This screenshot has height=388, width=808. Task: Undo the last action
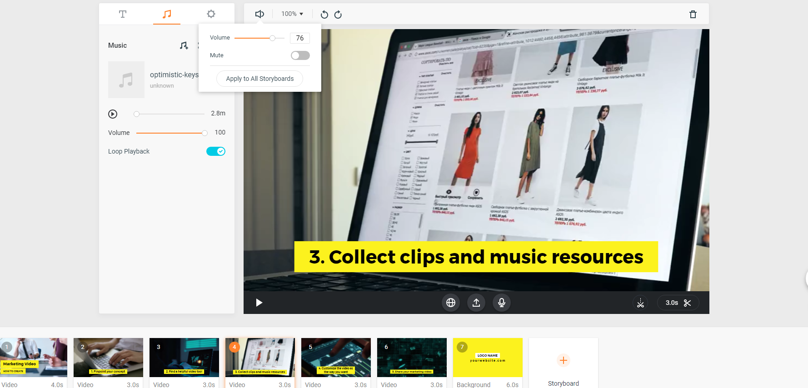pyautogui.click(x=324, y=15)
